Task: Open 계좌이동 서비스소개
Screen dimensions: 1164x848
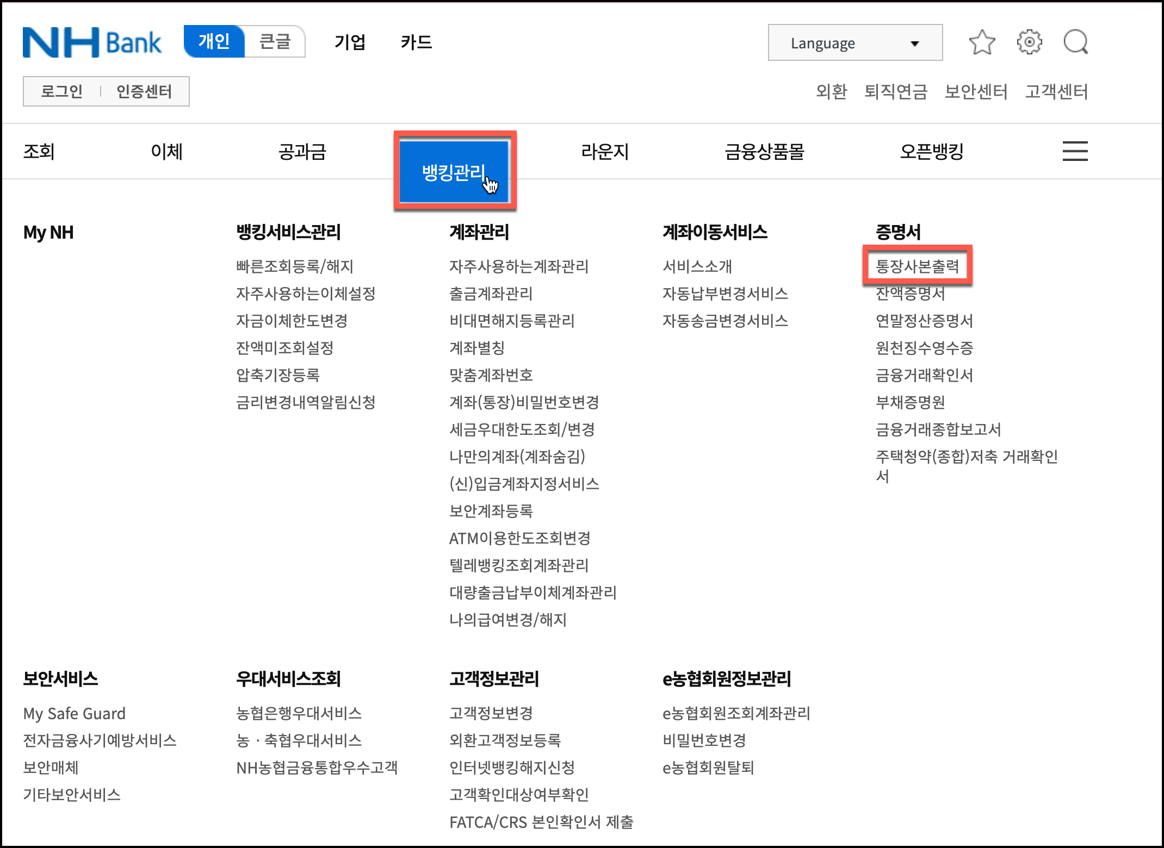Action: coord(697,266)
